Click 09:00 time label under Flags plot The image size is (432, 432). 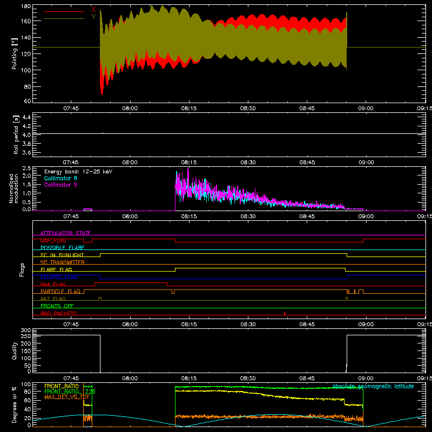click(366, 325)
